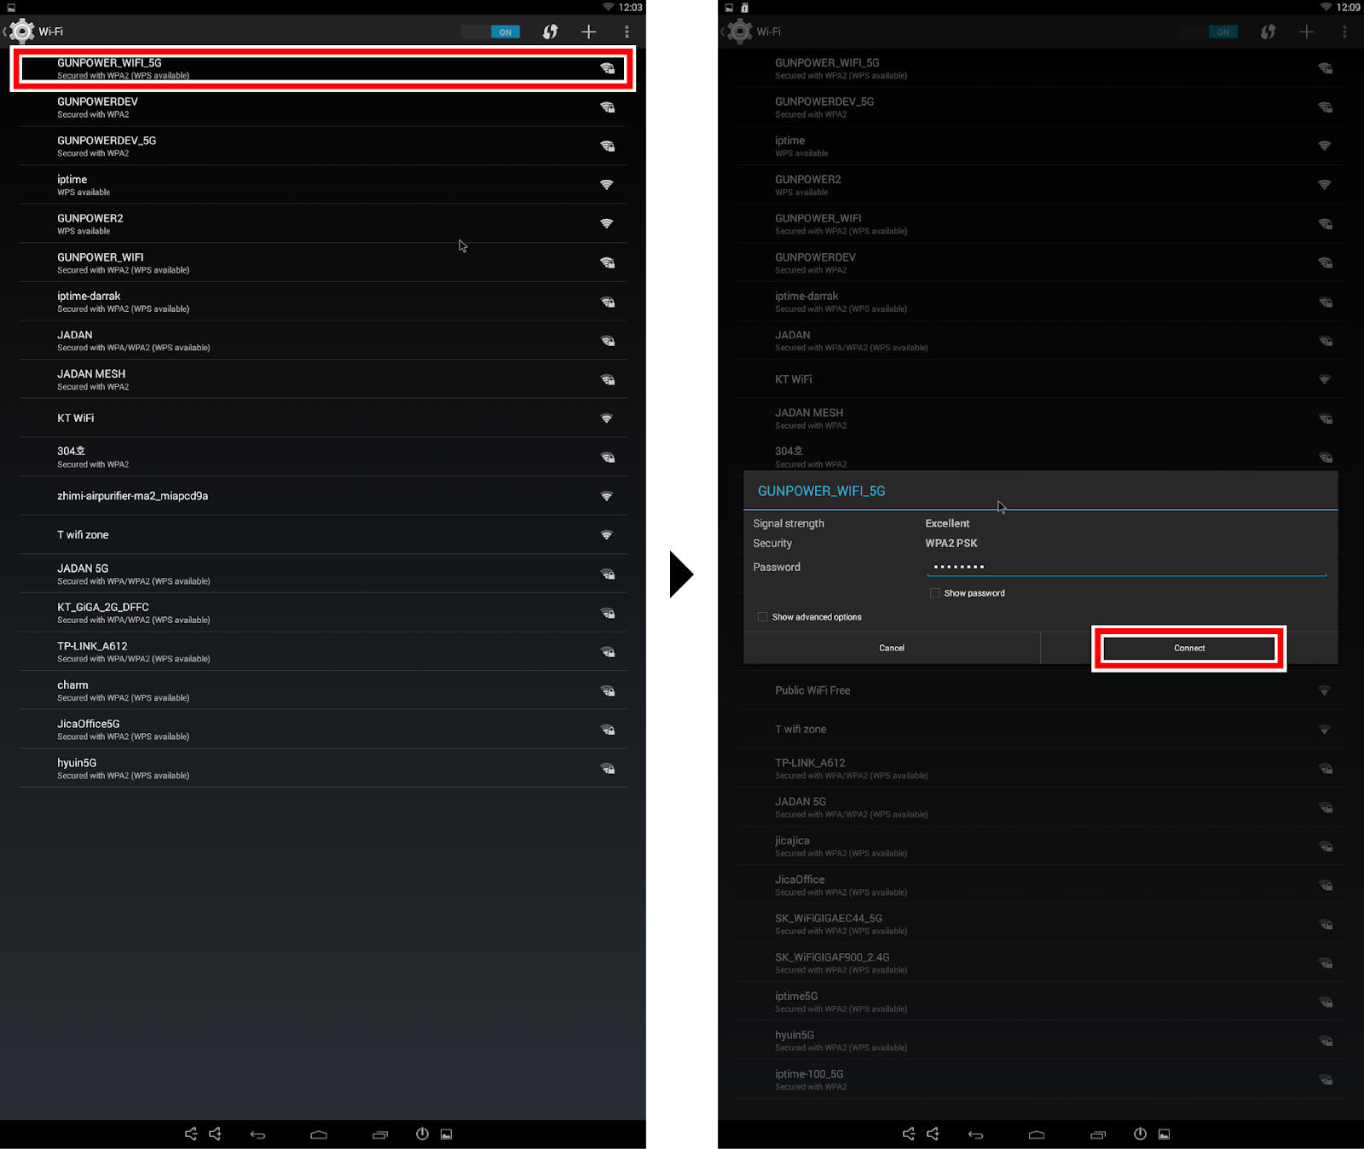Screen dimensions: 1364x1149
Task: Click the Password field in the dialog
Action: (x=1126, y=567)
